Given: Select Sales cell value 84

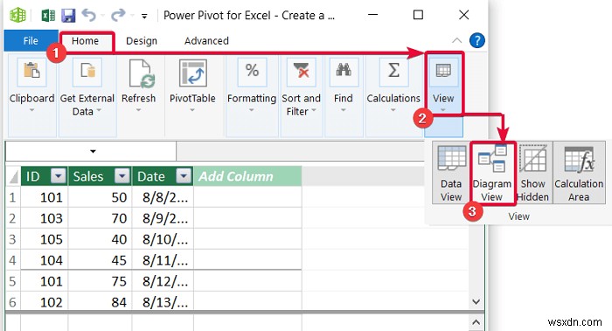Looking at the screenshot, I should point(100,302).
